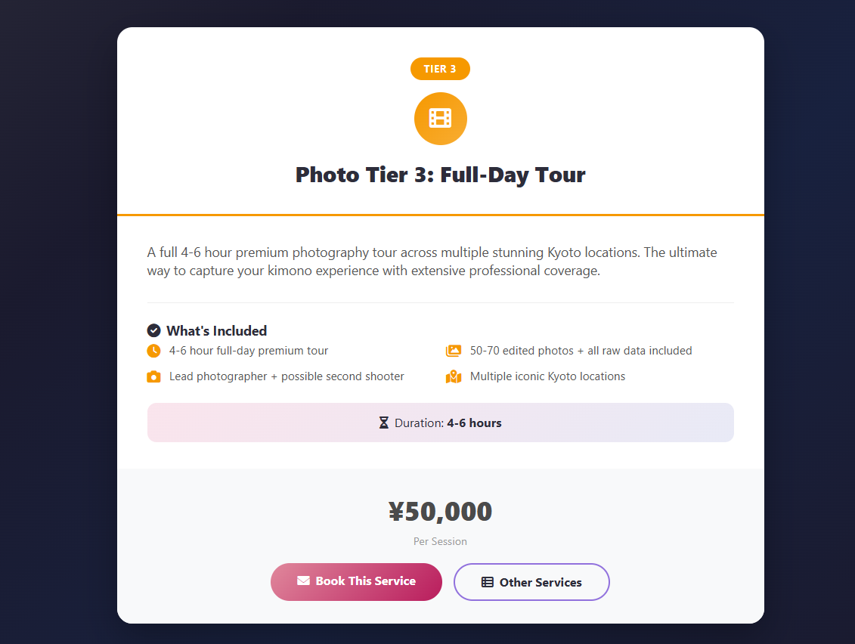
Task: Select the Multiple iconic Kyoto locations item
Action: pos(547,376)
